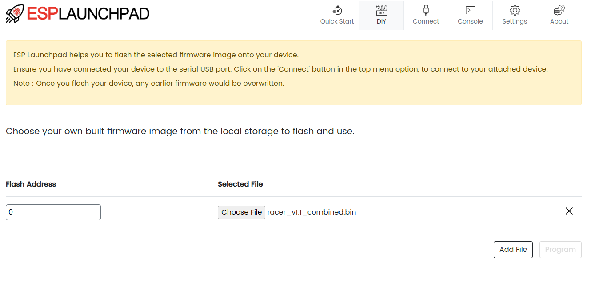The height and width of the screenshot is (291, 591).
Task: Click the racer_v1.1_combined.bin filename text
Action: tap(311, 212)
